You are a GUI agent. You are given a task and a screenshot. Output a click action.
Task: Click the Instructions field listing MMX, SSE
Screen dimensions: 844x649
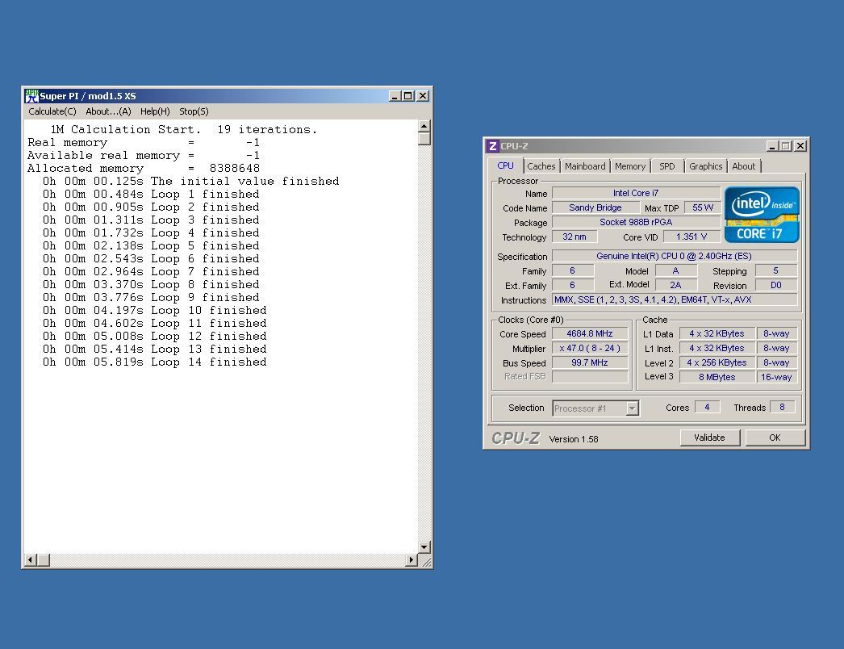(674, 299)
